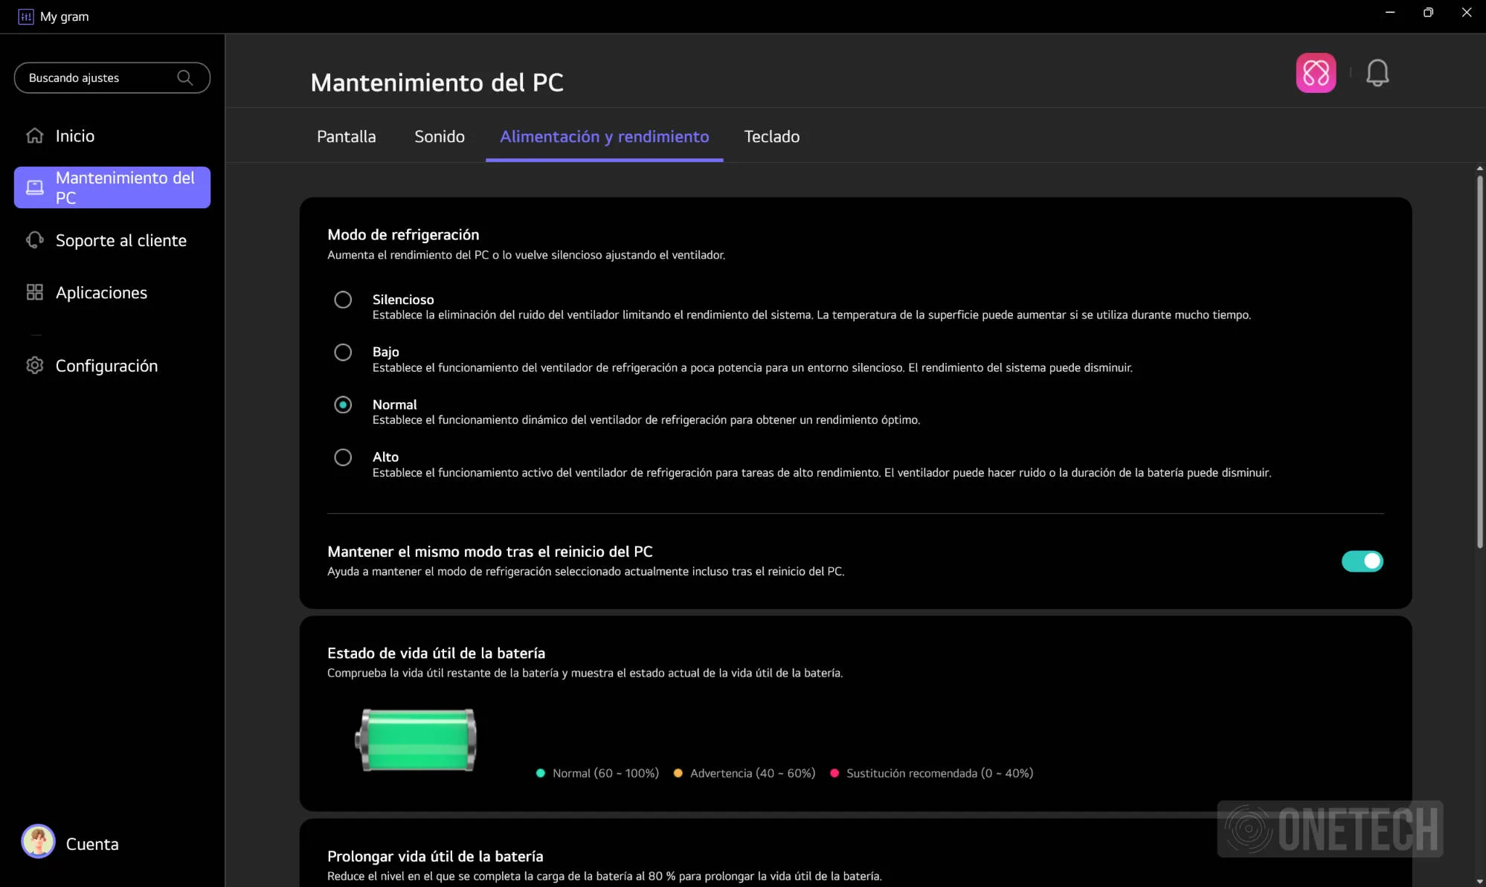Image resolution: width=1486 pixels, height=887 pixels.
Task: Click 'Prolongar vida útil de la batería' heading
Action: (435, 856)
